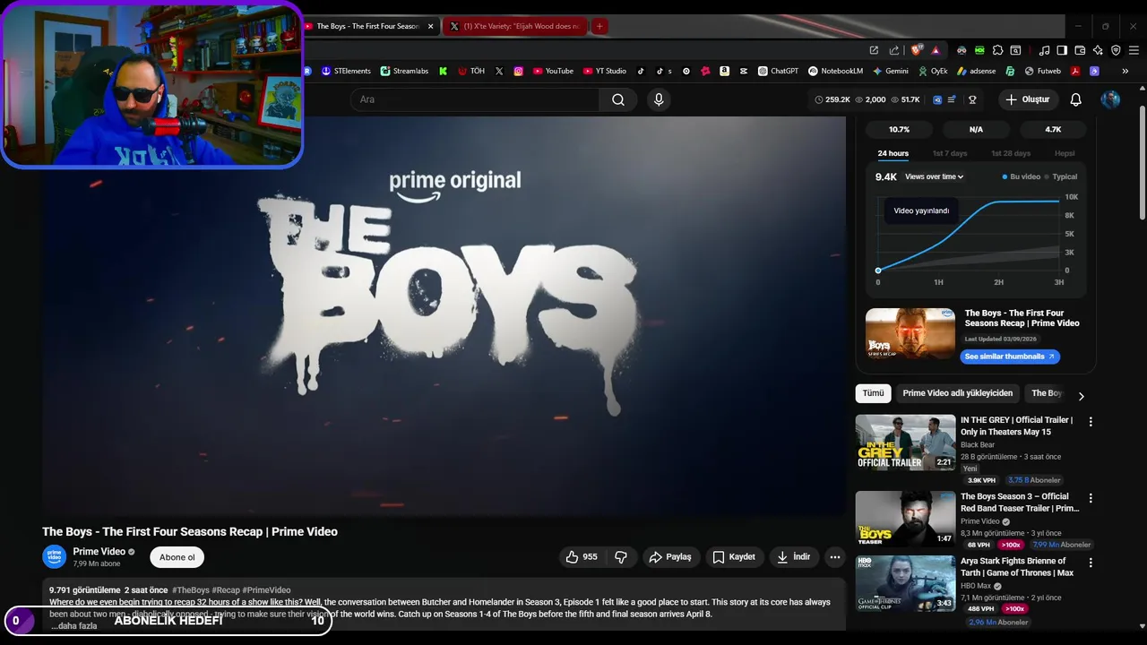Open NotebookLM bookmark
The width and height of the screenshot is (1147, 645).
[835, 71]
